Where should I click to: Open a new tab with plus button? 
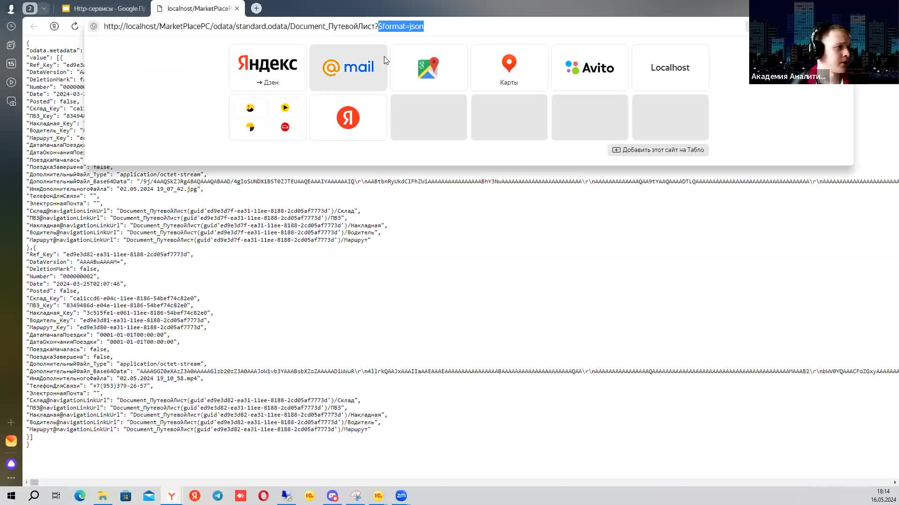[x=256, y=8]
